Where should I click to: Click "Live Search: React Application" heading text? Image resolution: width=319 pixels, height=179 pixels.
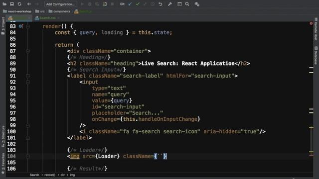(188, 64)
